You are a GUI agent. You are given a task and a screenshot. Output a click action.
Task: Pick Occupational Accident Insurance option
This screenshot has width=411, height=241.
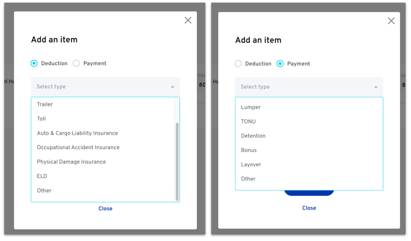(78, 147)
